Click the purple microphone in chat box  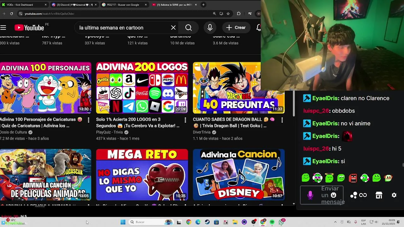click(x=310, y=195)
